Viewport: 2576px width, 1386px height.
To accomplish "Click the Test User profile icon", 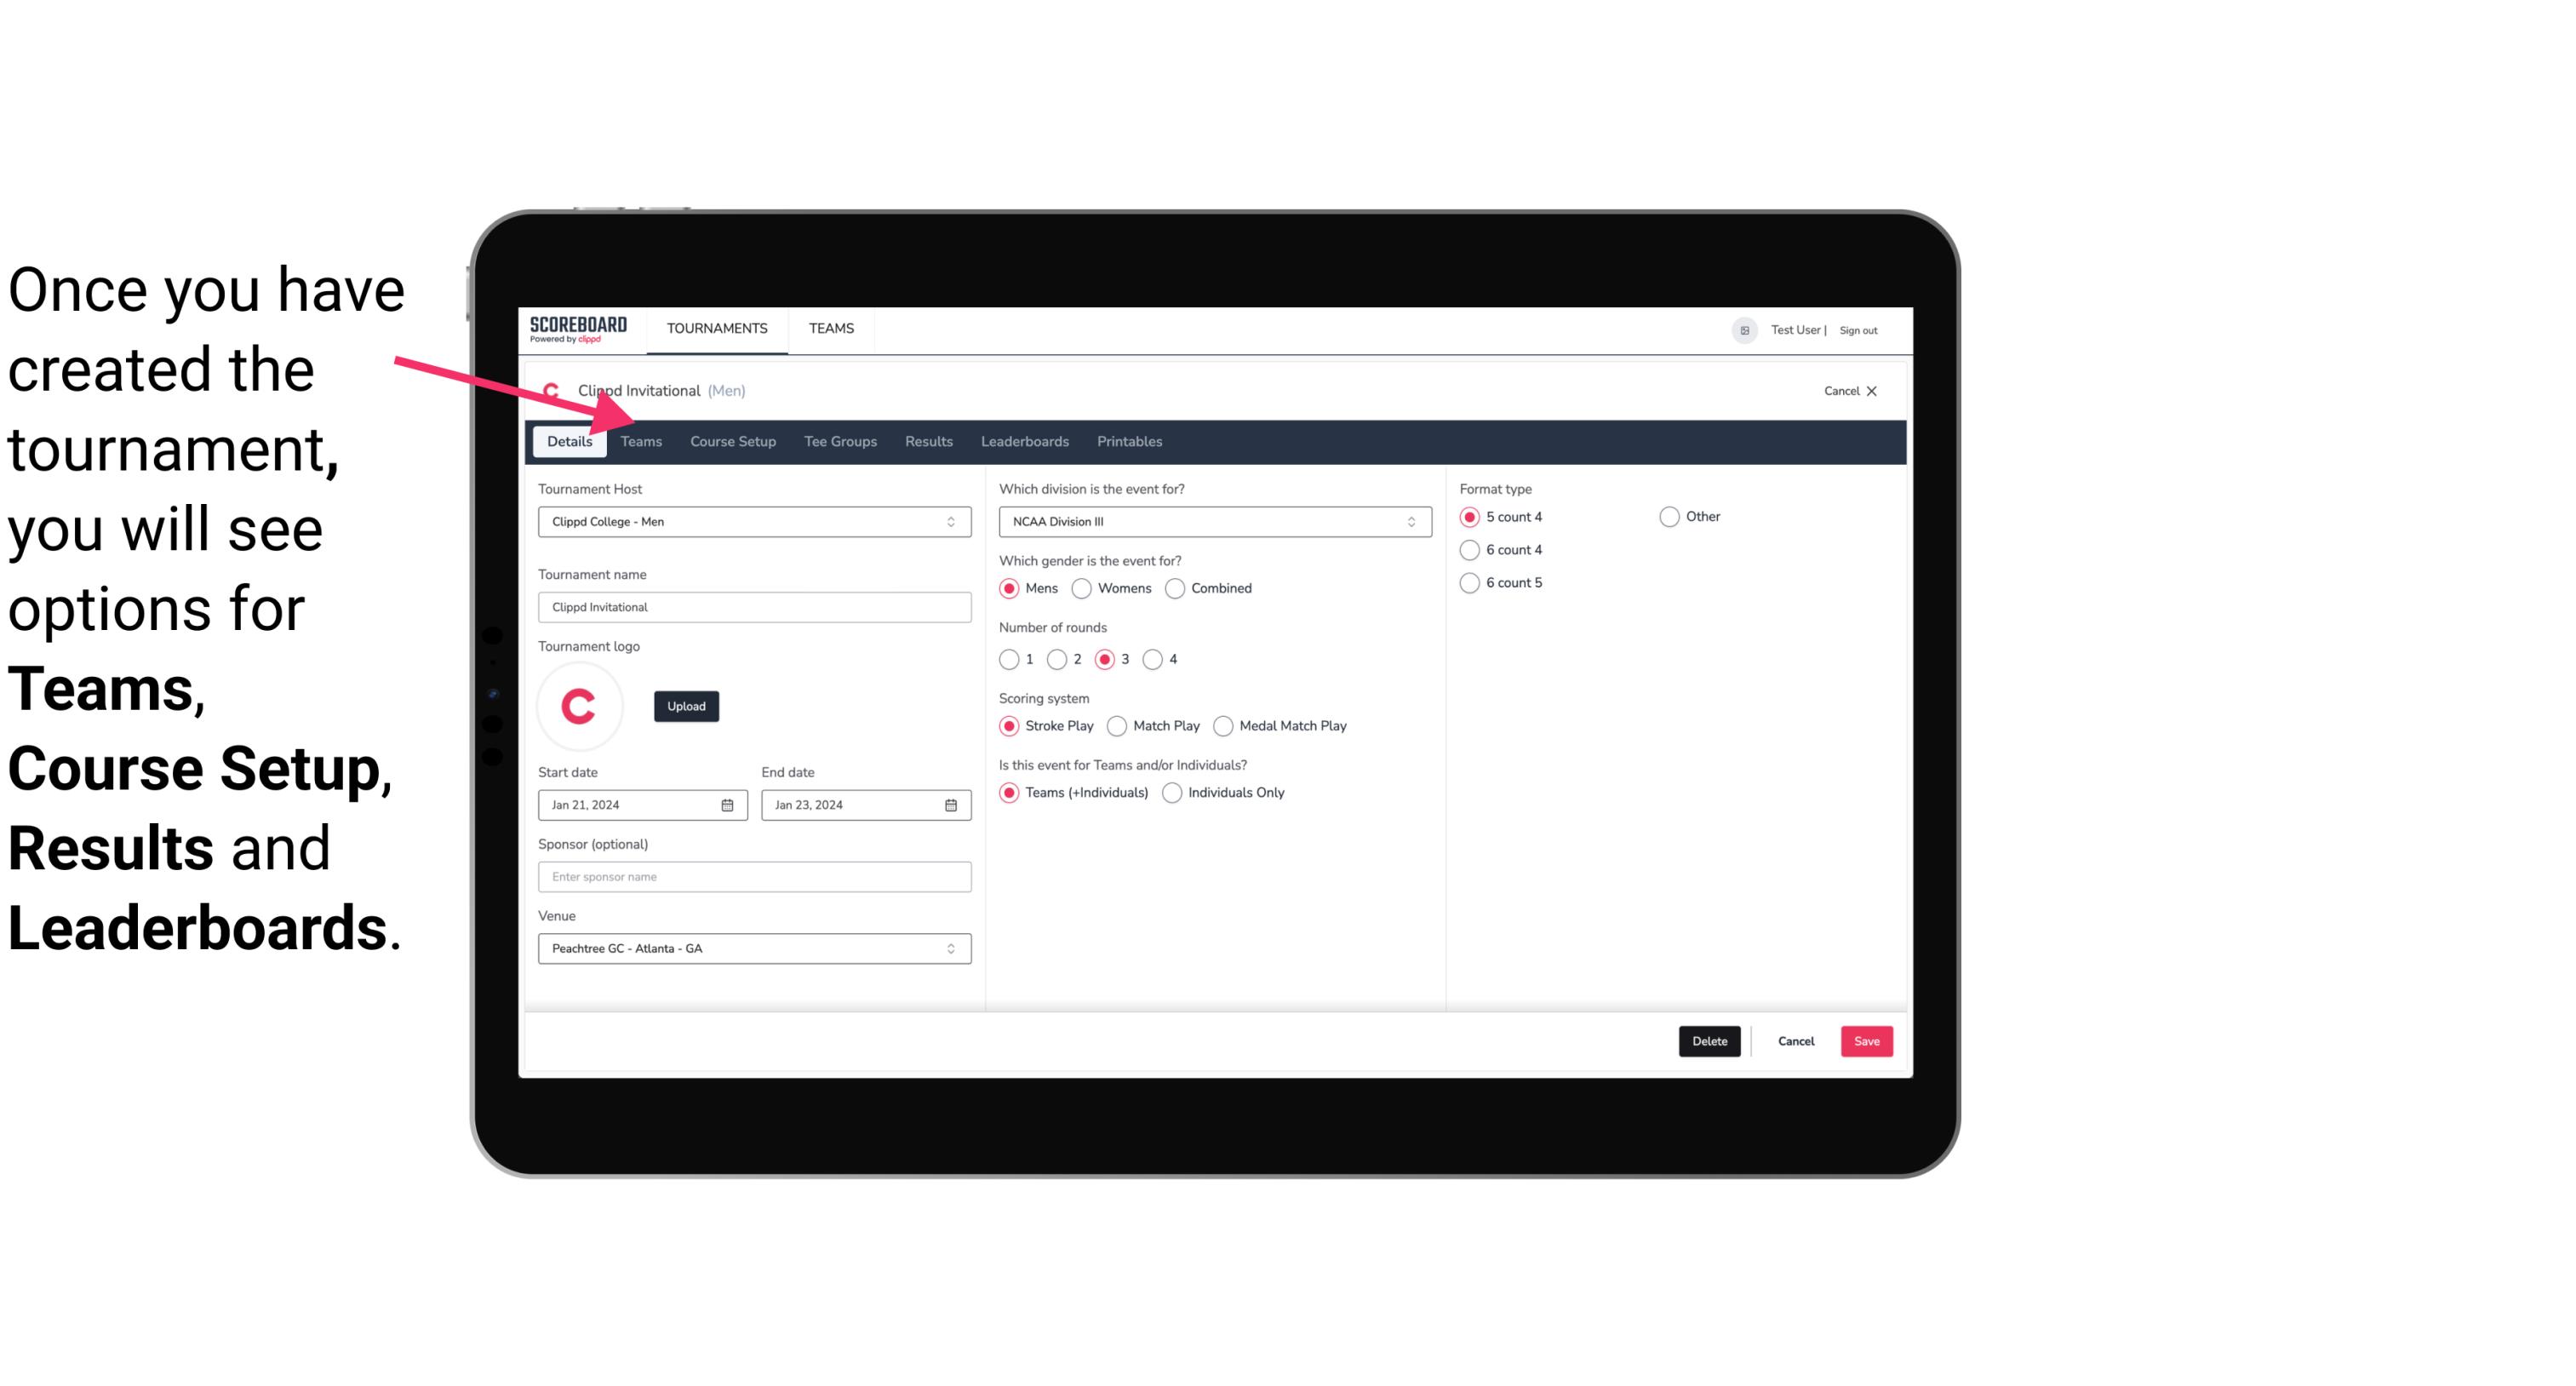I will [x=1745, y=328].
